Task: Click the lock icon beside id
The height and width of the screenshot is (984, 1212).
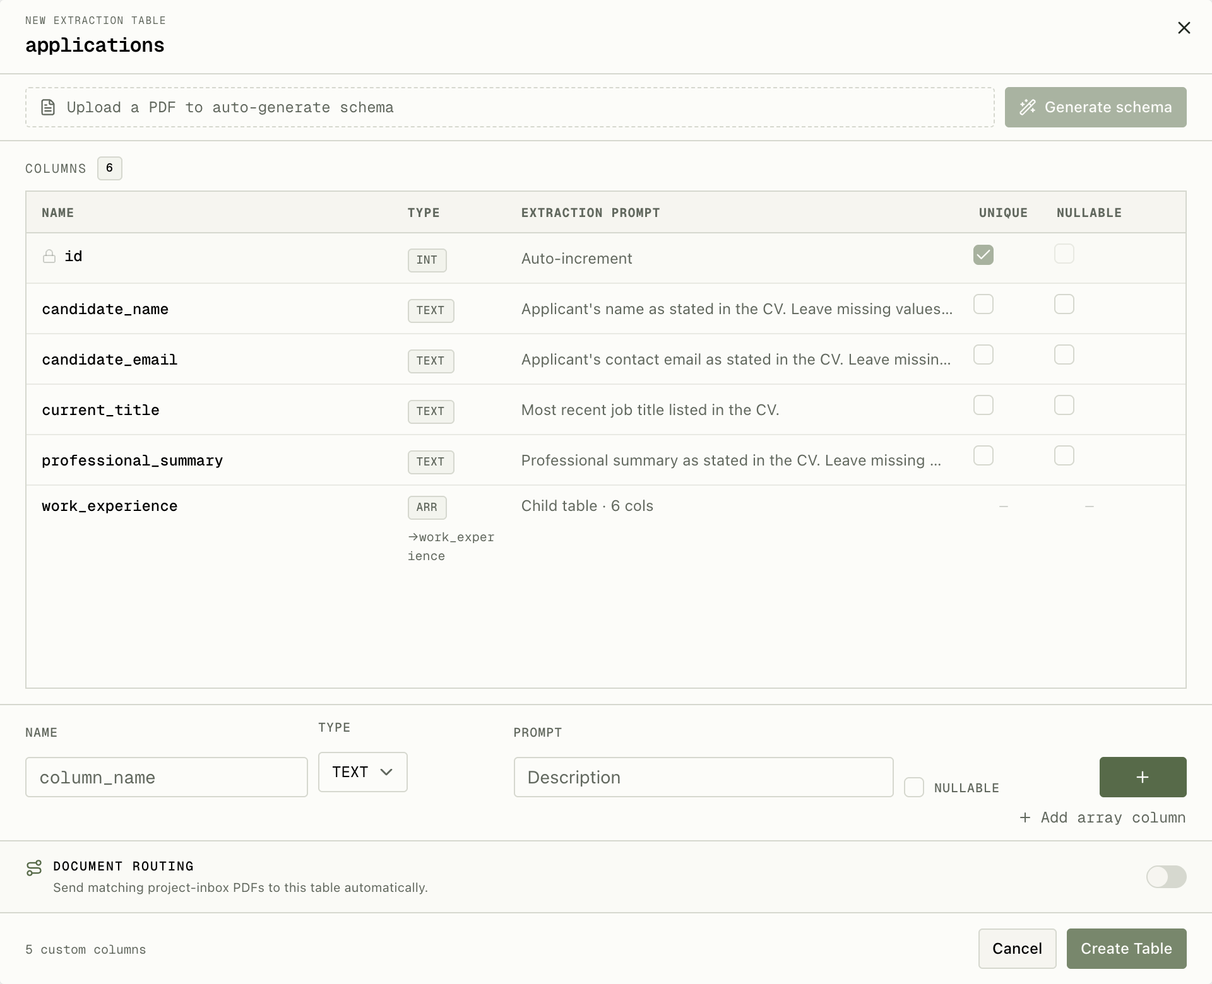Action: (x=49, y=256)
